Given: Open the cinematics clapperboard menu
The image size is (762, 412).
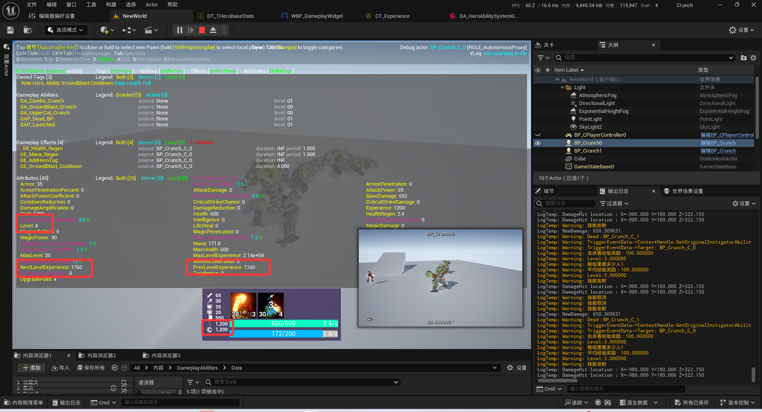Looking at the screenshot, I should [x=151, y=30].
